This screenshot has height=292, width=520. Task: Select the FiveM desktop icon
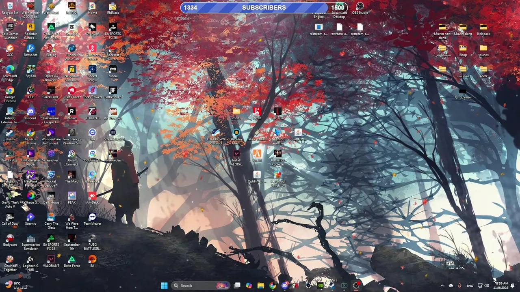pyautogui.click(x=257, y=156)
